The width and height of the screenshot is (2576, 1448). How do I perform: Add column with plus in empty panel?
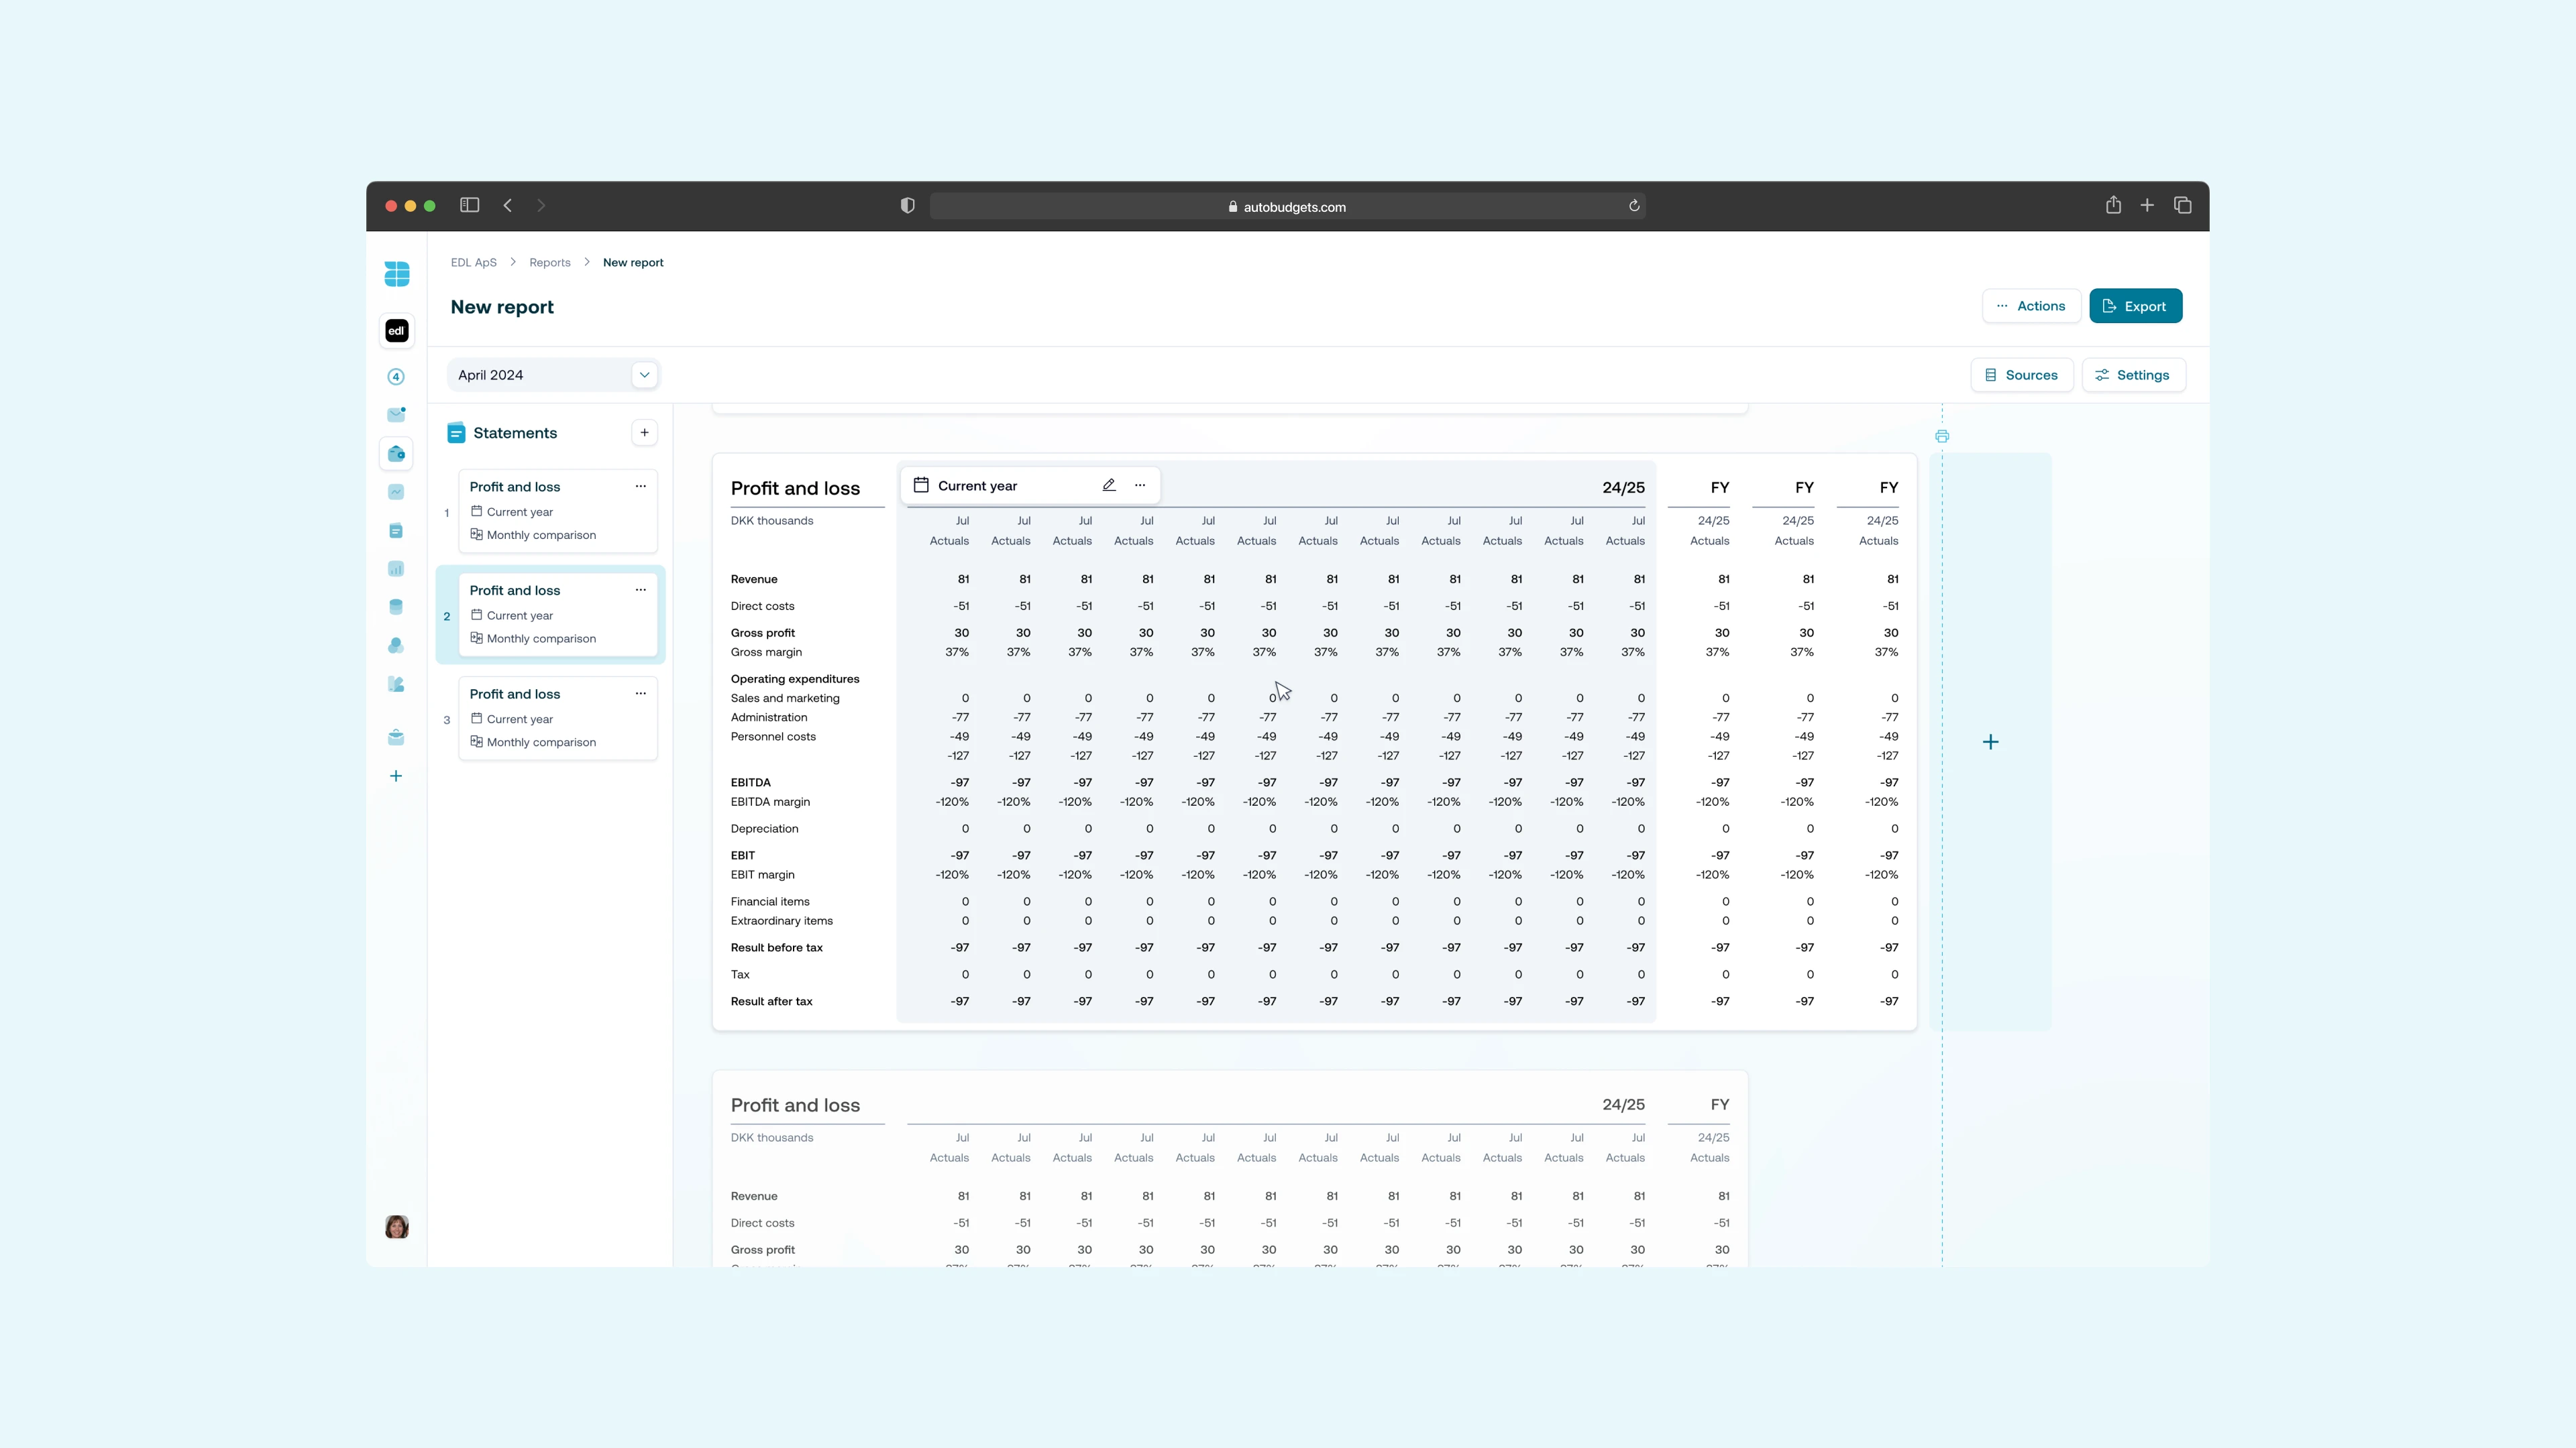click(1990, 743)
